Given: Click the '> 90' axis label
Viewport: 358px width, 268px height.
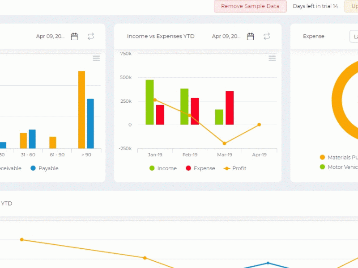Looking at the screenshot, I should click(x=86, y=155).
